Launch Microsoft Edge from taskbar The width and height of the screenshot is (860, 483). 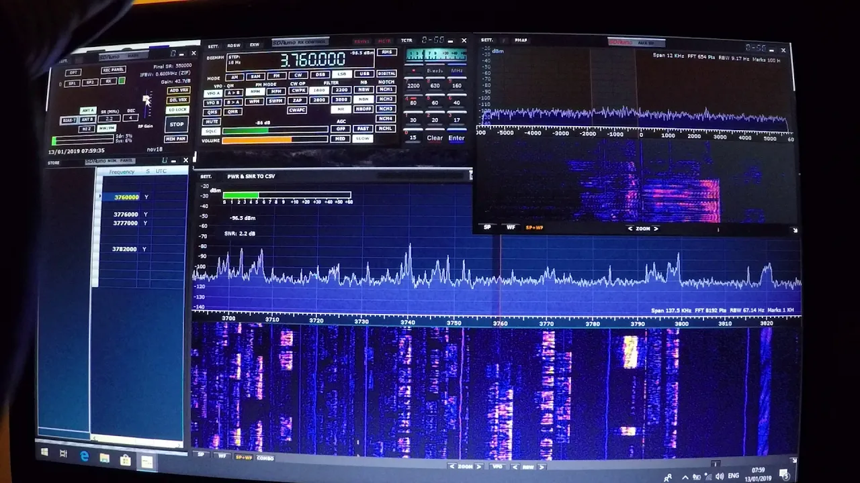[84, 456]
